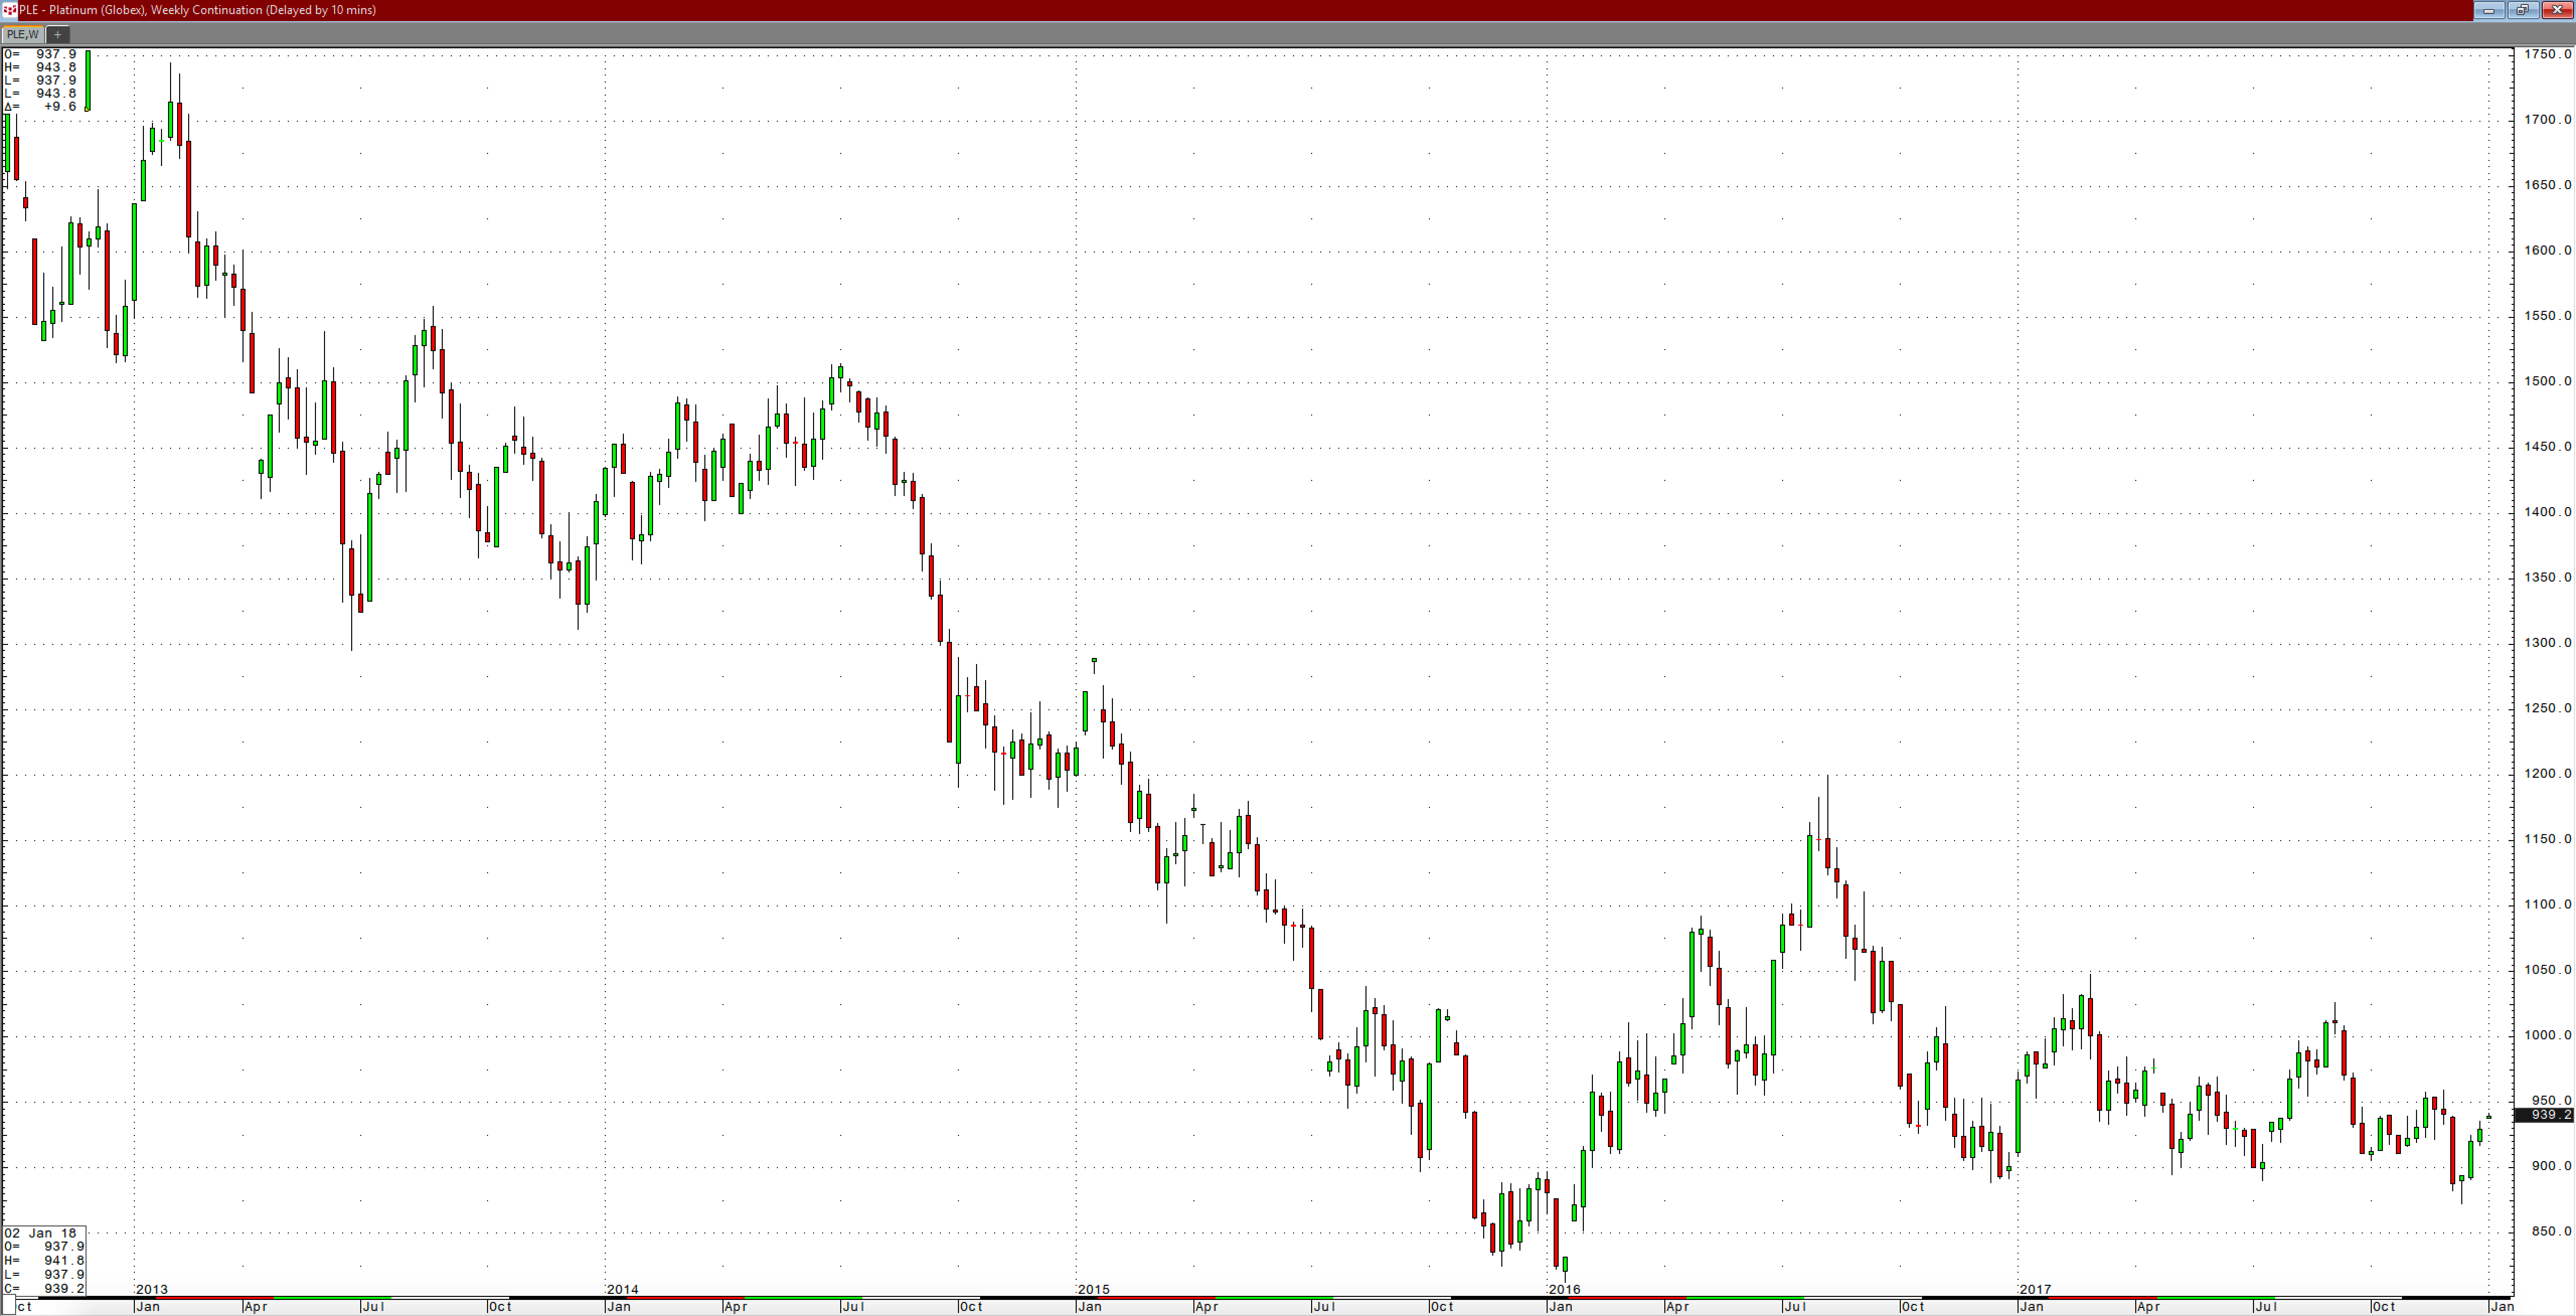Click the Apr month label following 2013
The height and width of the screenshot is (1316, 2576).
[255, 1306]
